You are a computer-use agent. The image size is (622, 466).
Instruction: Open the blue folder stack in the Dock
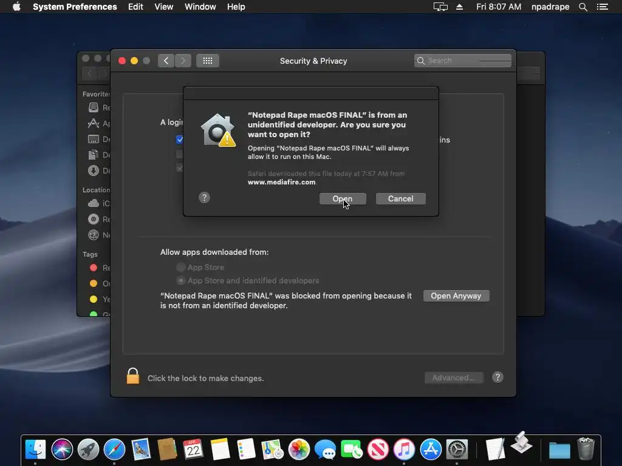click(x=559, y=450)
